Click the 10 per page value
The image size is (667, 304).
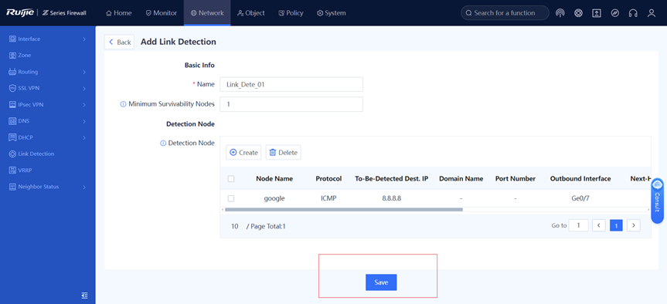[235, 226]
